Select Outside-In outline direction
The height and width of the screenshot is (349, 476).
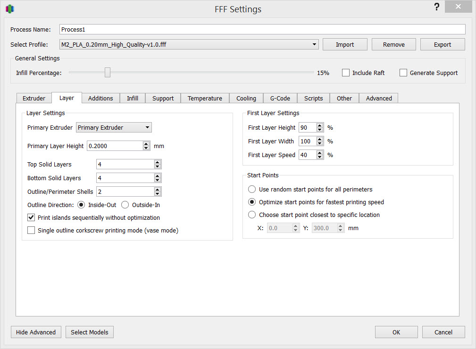(x=125, y=205)
